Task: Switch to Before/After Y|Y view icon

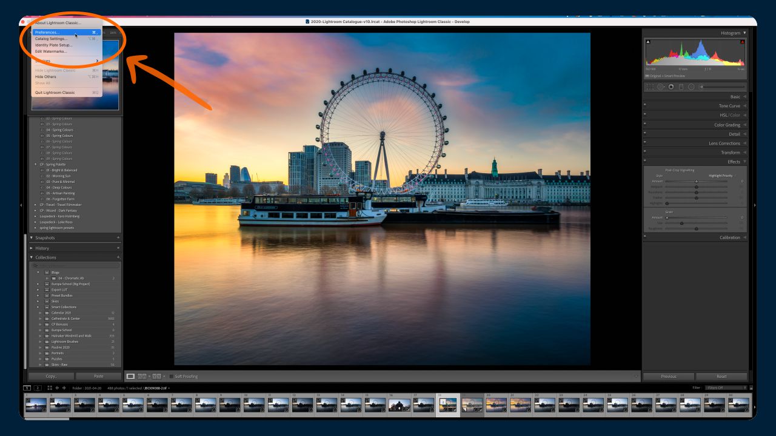Action: click(156, 377)
